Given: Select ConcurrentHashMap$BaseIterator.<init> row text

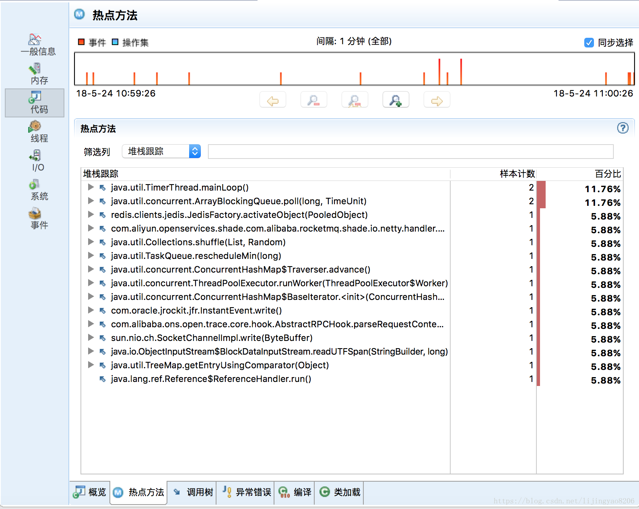Looking at the screenshot, I should tap(278, 297).
